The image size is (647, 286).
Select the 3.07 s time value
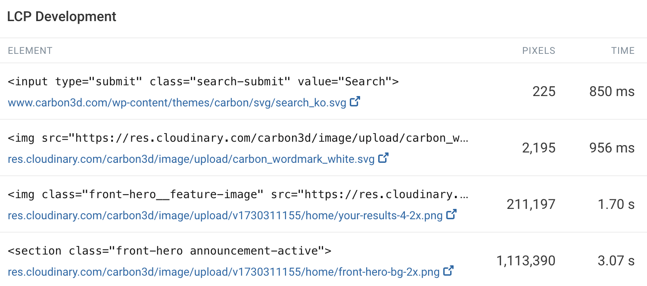(x=616, y=261)
